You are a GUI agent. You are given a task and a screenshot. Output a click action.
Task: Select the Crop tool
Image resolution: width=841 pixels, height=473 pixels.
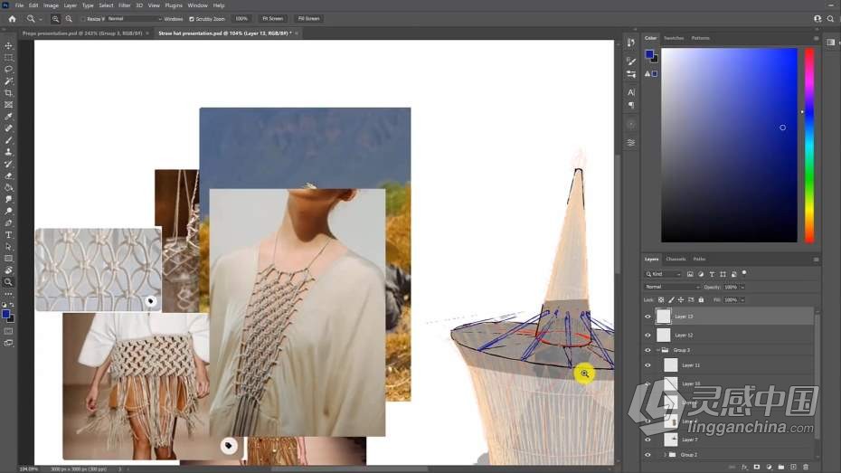click(9, 92)
